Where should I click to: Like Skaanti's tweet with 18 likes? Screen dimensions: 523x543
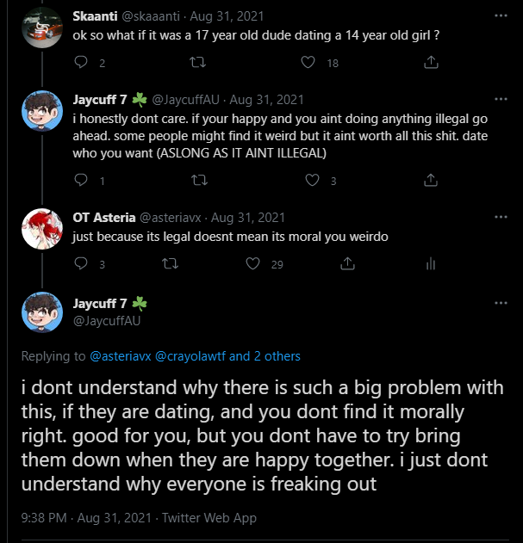pos(308,62)
